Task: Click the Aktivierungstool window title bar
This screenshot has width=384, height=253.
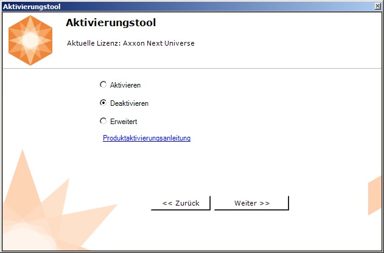Action: pos(183,5)
